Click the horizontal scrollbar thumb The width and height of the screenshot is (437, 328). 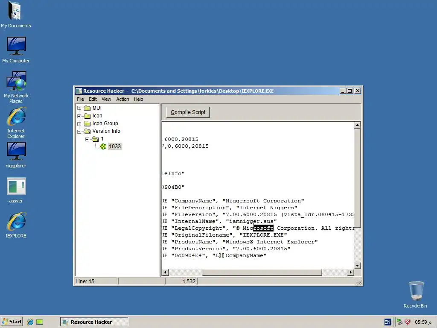(x=262, y=272)
